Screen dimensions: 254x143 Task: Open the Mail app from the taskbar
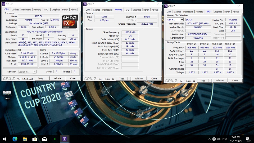[x=45, y=139]
